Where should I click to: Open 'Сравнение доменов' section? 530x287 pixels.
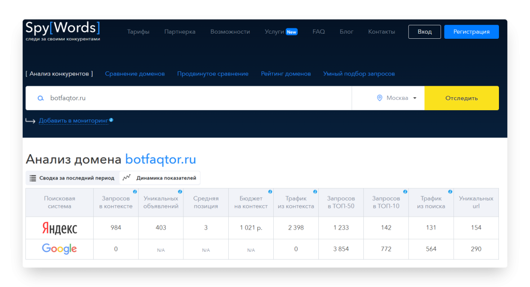135,74
